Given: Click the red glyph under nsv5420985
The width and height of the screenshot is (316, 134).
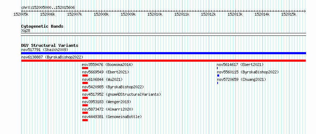Looking at the screenshot, I should 85,90.
